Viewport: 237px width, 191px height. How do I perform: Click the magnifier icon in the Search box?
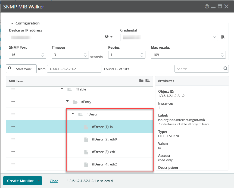(x=225, y=68)
